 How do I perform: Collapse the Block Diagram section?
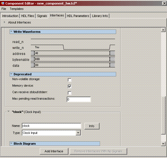(x=11, y=143)
